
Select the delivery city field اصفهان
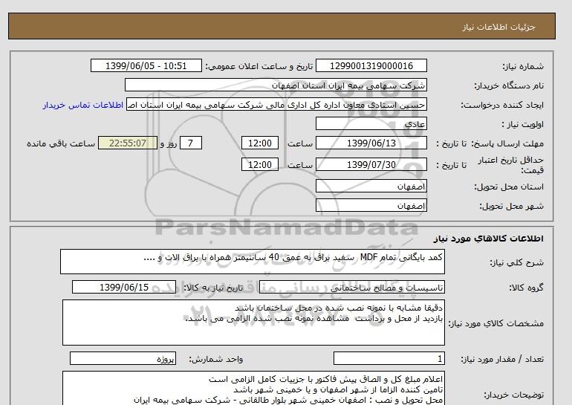[371, 205]
